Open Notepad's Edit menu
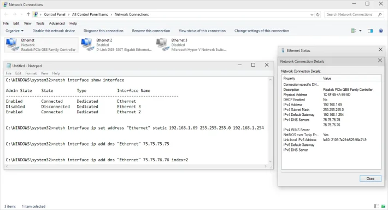Viewport: 388px width, 210px height. coord(19,73)
